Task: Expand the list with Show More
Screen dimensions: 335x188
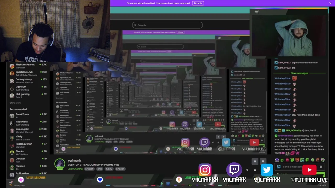Action: 15,103
